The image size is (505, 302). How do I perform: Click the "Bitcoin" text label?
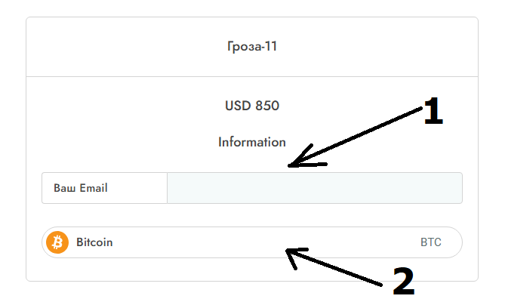tap(94, 242)
